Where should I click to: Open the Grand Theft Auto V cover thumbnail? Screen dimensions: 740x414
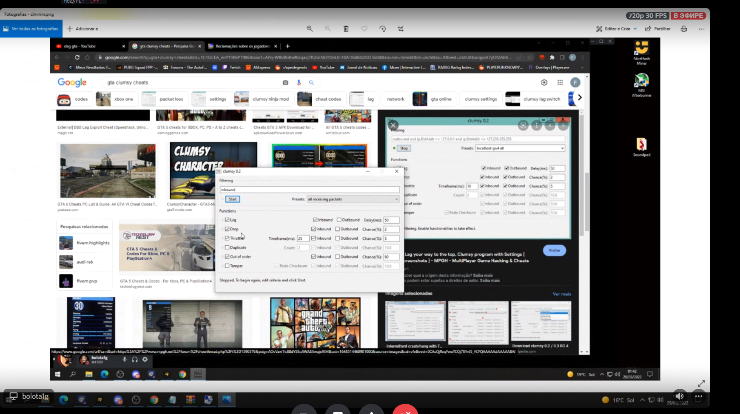pos(316,322)
